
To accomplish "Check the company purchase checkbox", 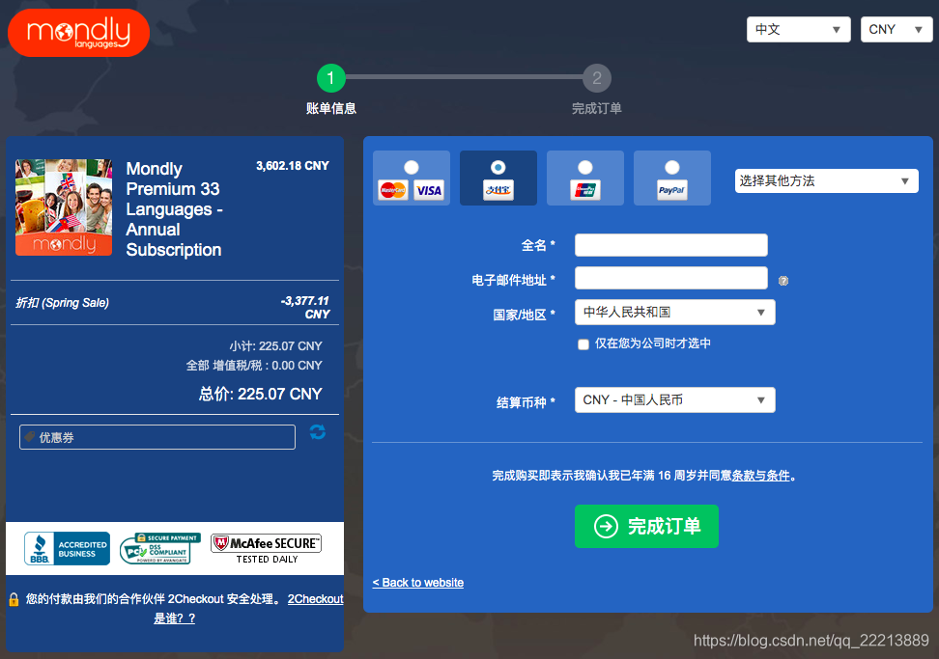I will (x=583, y=344).
